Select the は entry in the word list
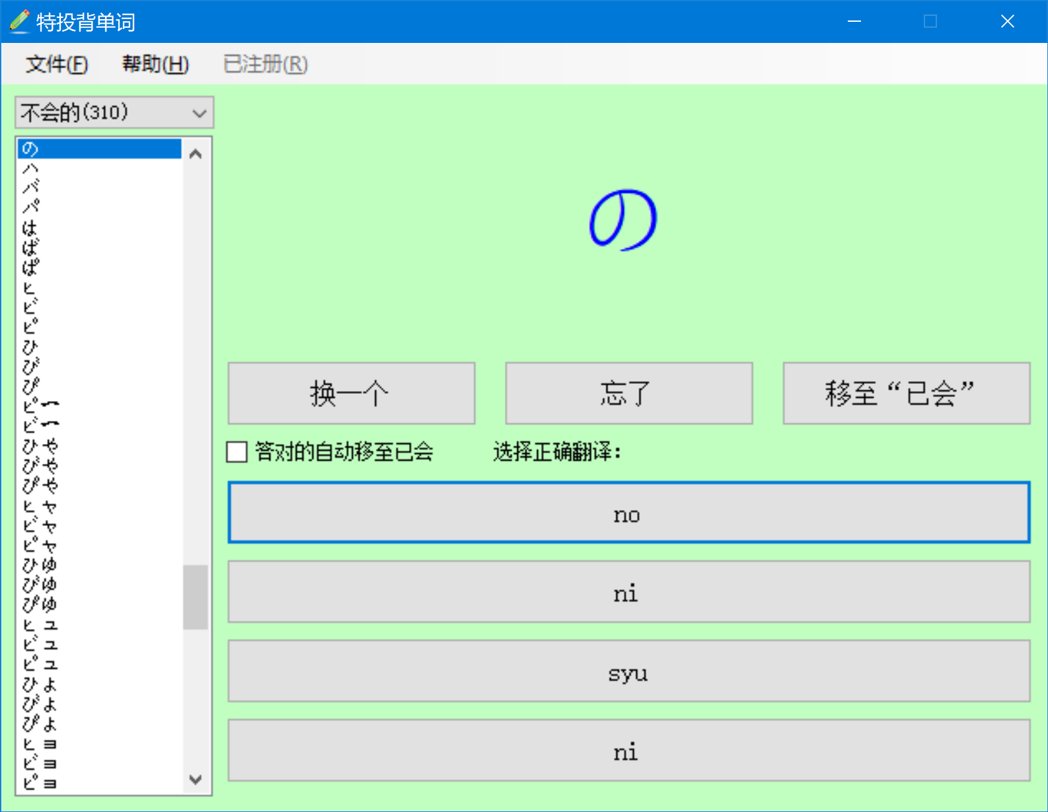Image resolution: width=1048 pixels, height=812 pixels. pyautogui.click(x=99, y=228)
